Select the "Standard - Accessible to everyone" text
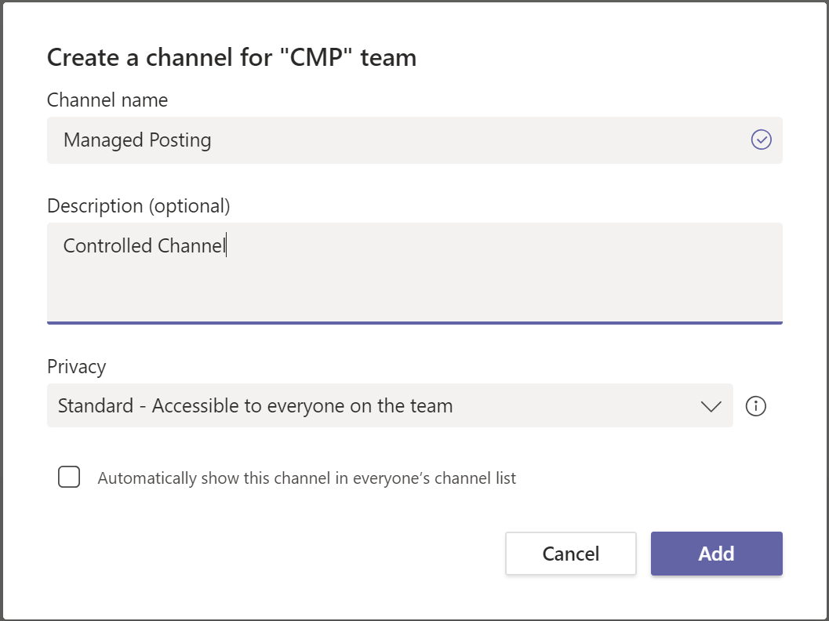The image size is (829, 621). coord(255,406)
